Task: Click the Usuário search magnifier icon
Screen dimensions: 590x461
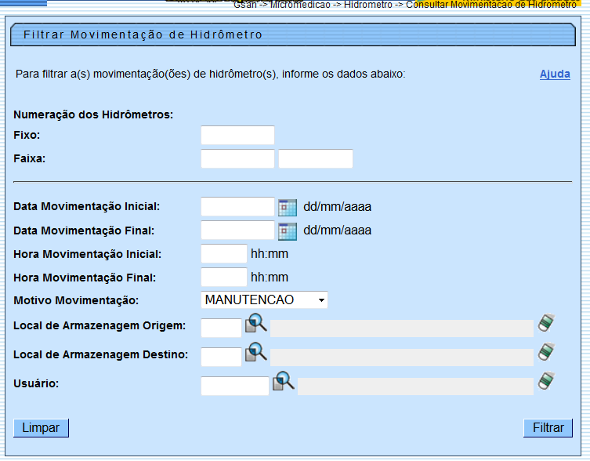Action: 283,383
